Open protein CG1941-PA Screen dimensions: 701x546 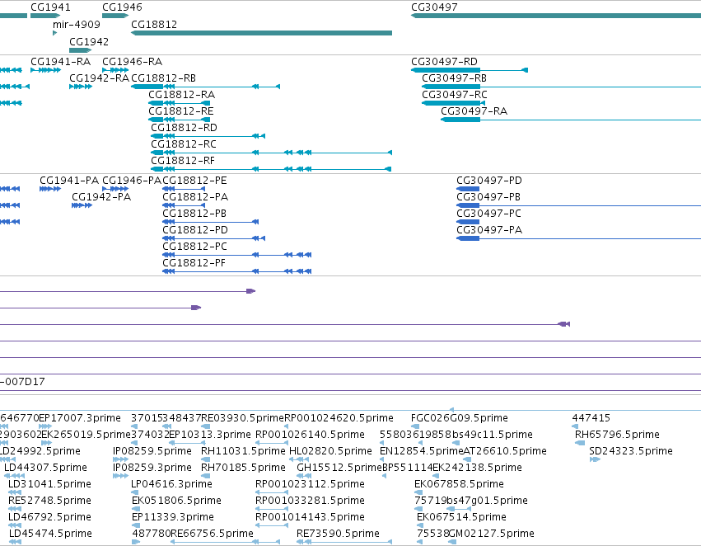click(69, 181)
